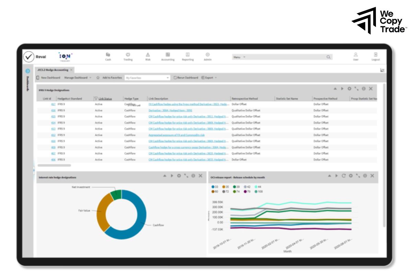This screenshot has width=412, height=274.
Task: Open the Cash module icon
Action: (x=108, y=55)
